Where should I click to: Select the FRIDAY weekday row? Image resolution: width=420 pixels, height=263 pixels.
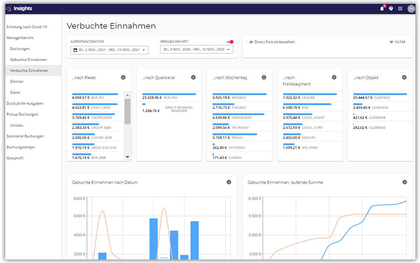(x=239, y=136)
